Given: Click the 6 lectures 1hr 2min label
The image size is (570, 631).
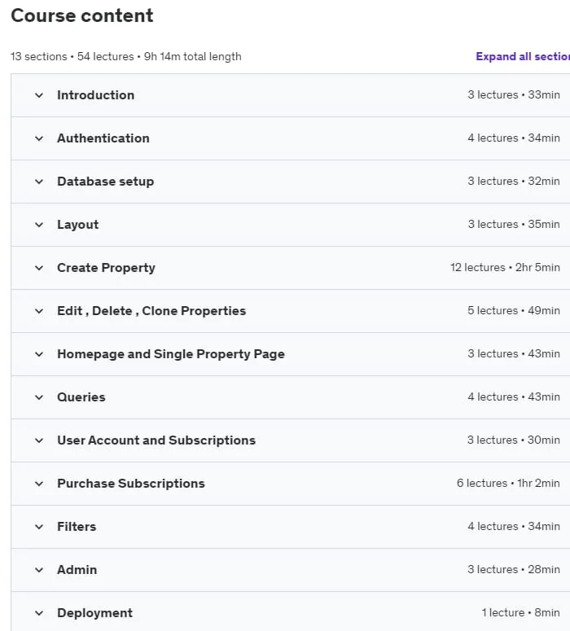Looking at the screenshot, I should pyautogui.click(x=508, y=484).
